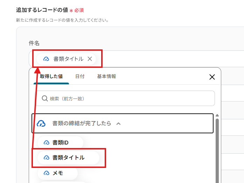Click the vertical scrollbar thumb
The image size is (244, 183).
pos(217,151)
